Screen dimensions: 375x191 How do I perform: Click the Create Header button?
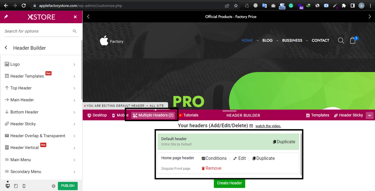[229, 183]
